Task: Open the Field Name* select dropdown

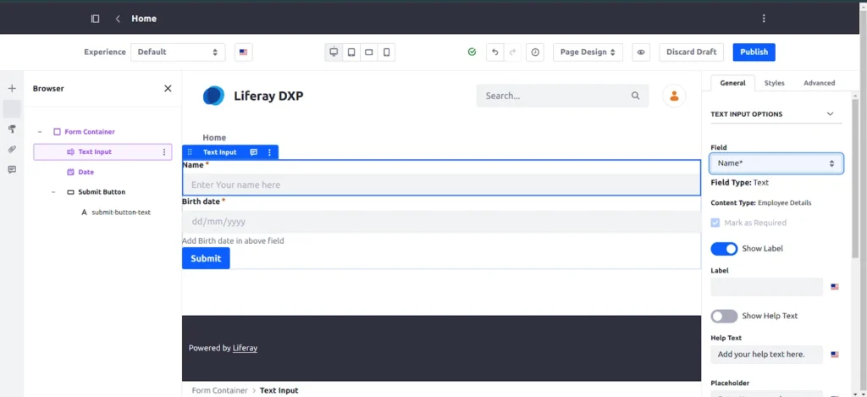Action: point(776,163)
